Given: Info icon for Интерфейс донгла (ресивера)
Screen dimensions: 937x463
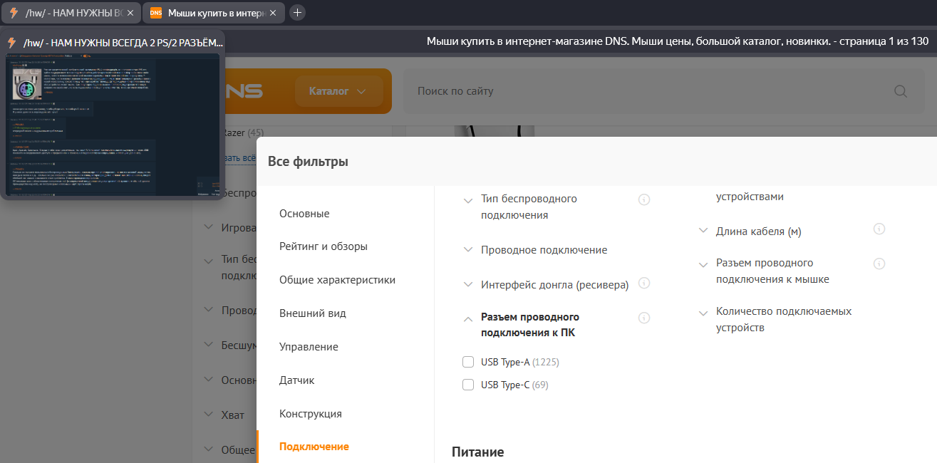Looking at the screenshot, I should (x=644, y=283).
